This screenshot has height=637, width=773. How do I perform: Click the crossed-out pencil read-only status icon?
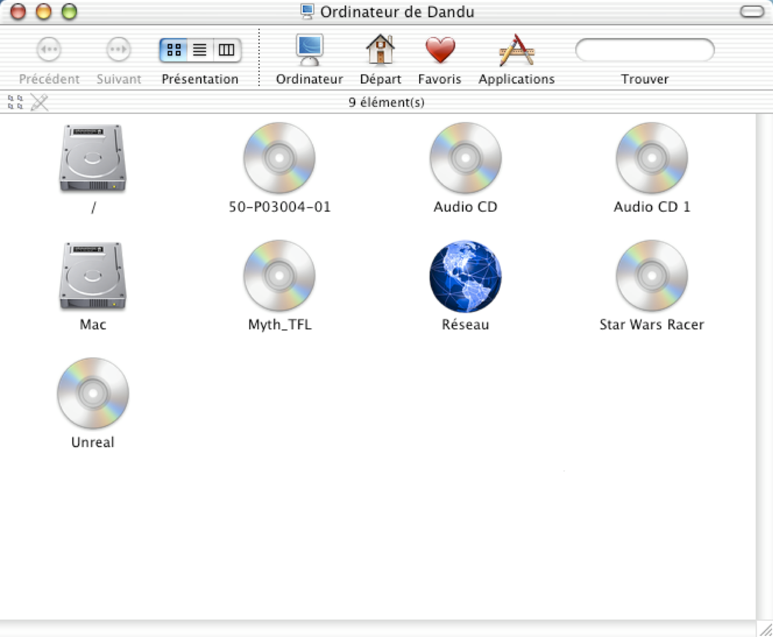click(x=39, y=102)
